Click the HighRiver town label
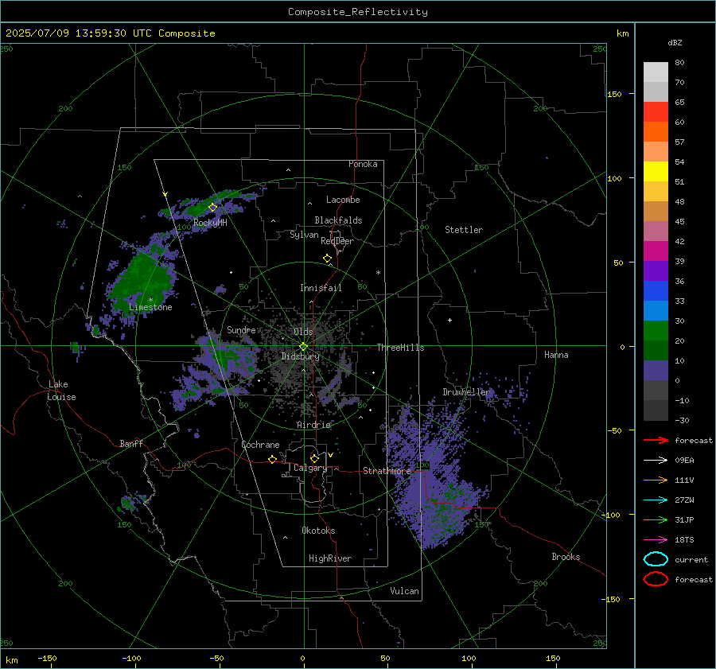Viewport: 716px width, 669px height. click(x=330, y=558)
